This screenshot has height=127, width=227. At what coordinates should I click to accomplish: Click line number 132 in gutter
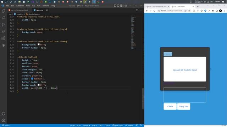12,57
